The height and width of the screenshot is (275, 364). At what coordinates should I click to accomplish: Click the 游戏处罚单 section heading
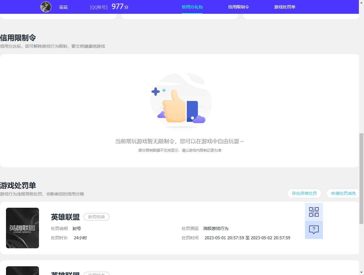click(18, 186)
